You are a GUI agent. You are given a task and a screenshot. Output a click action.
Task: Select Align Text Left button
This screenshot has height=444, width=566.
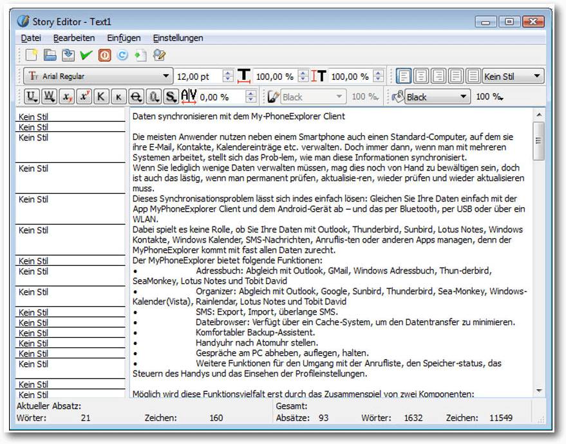(404, 76)
